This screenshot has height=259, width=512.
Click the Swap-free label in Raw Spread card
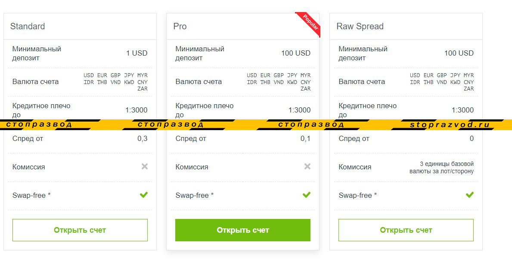point(358,195)
